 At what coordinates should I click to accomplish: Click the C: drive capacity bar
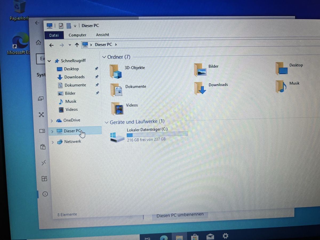(157, 134)
